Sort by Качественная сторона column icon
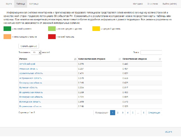This screenshot has width=181, height=137. 160,59
